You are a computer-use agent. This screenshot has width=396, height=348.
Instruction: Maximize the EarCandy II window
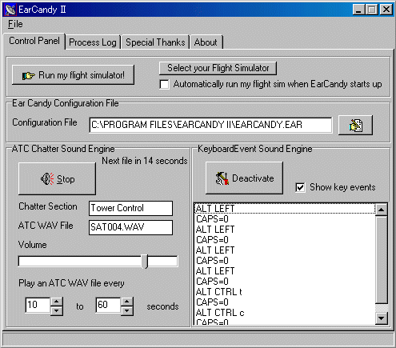click(372, 10)
